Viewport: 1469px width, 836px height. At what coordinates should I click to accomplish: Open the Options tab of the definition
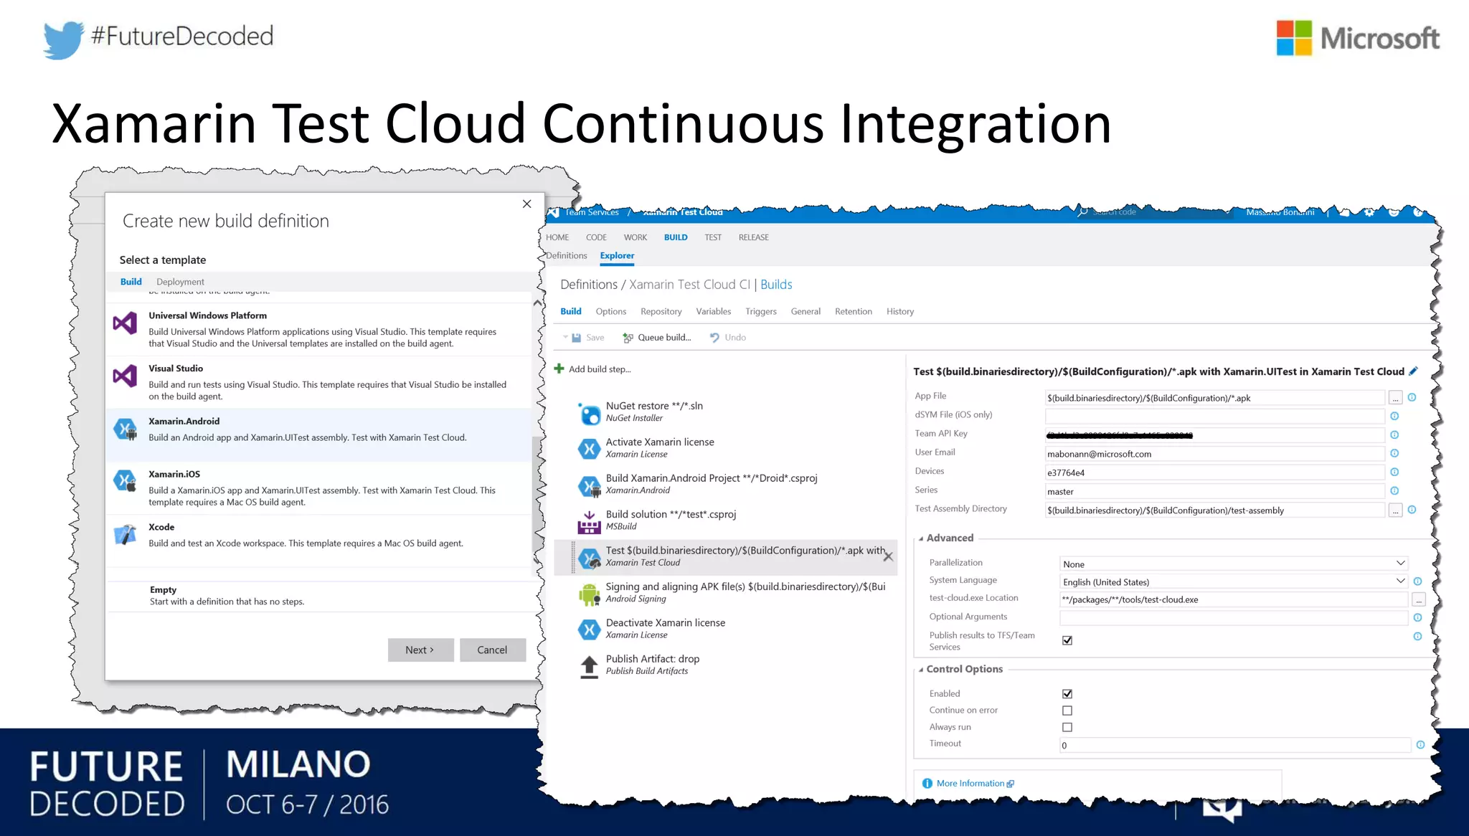[610, 311]
